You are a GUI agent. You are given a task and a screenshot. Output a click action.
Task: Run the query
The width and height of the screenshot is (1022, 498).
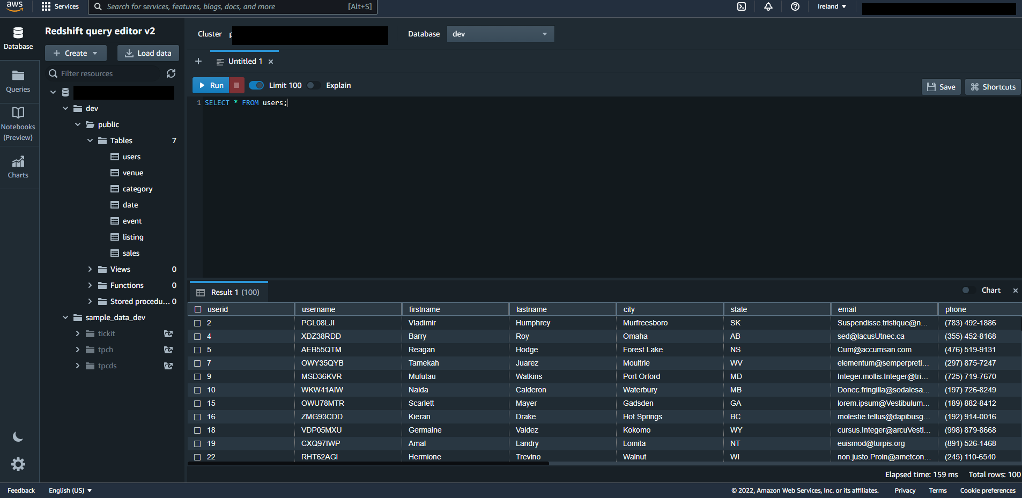click(211, 85)
